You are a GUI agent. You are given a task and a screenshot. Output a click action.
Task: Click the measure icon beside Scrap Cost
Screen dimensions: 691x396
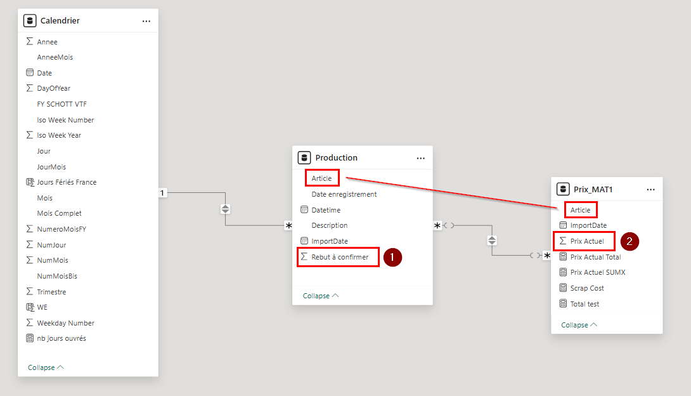tap(563, 288)
